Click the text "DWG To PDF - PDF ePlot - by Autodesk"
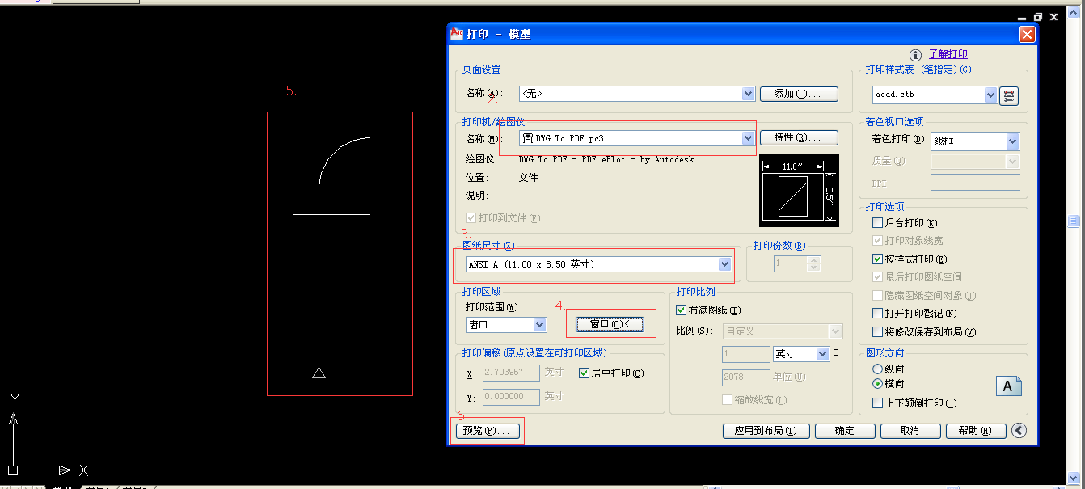Image resolution: width=1085 pixels, height=489 pixels. [x=606, y=160]
